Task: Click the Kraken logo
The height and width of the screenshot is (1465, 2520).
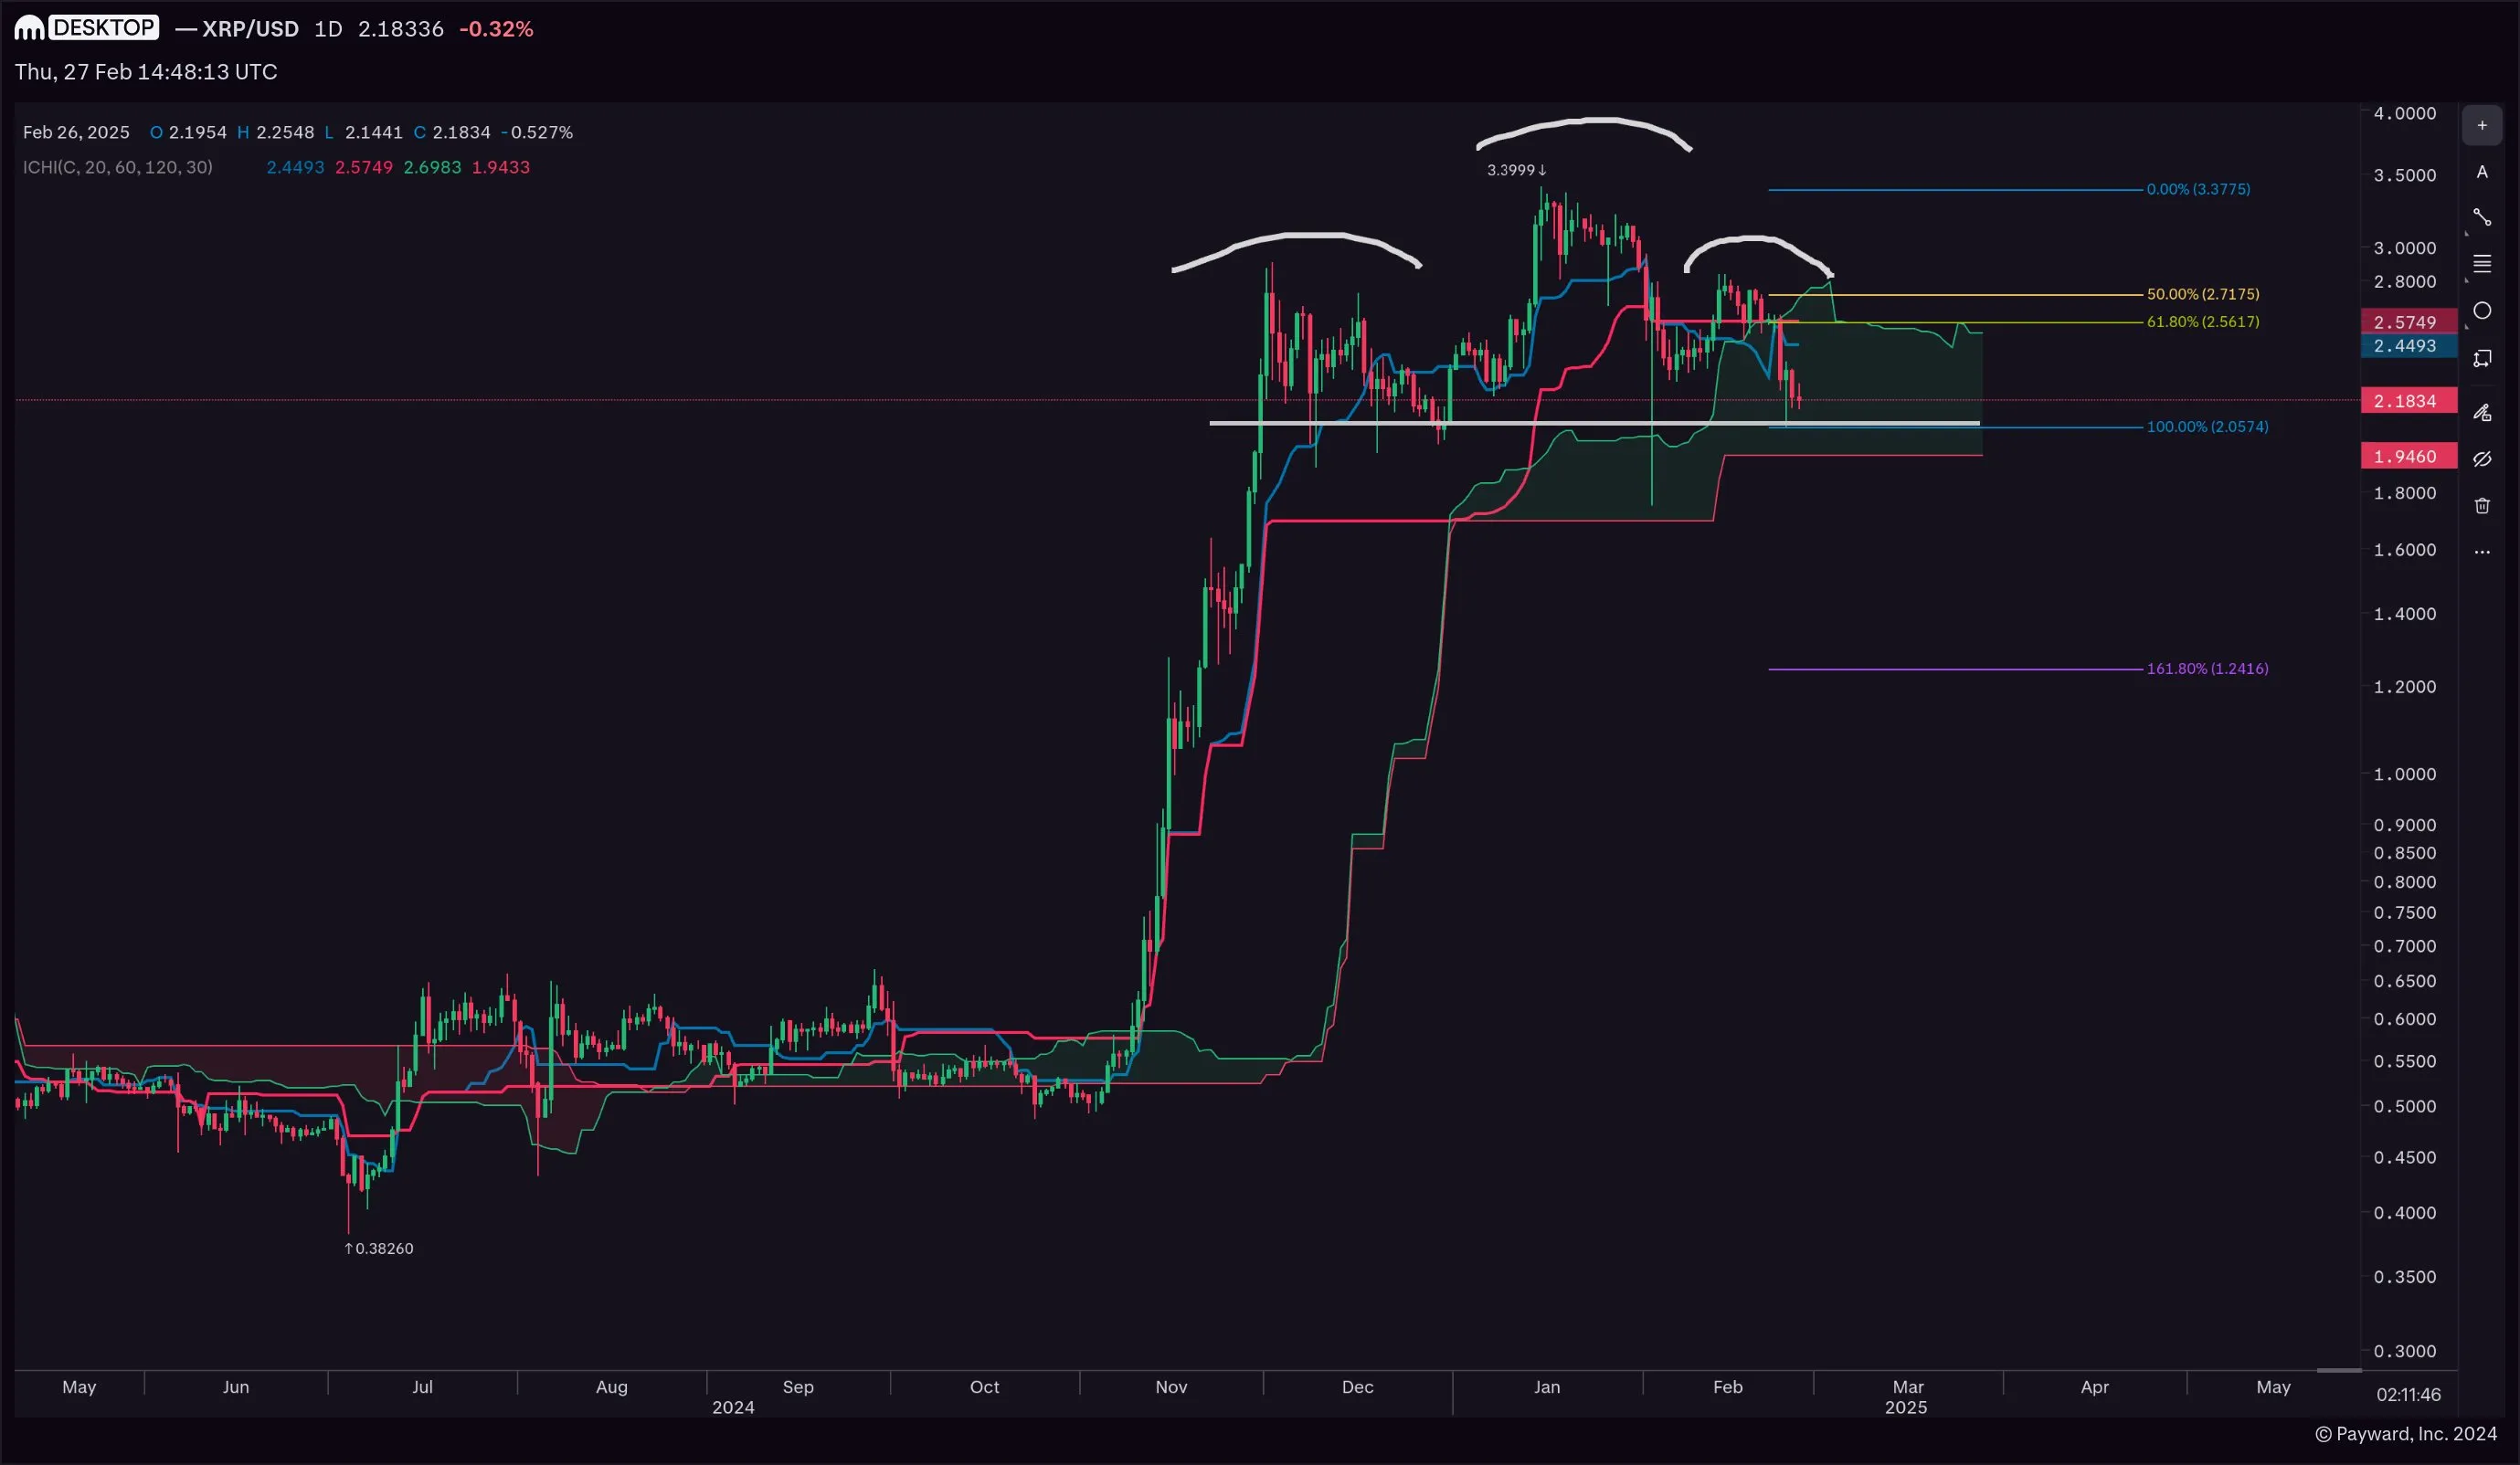Action: (30, 27)
